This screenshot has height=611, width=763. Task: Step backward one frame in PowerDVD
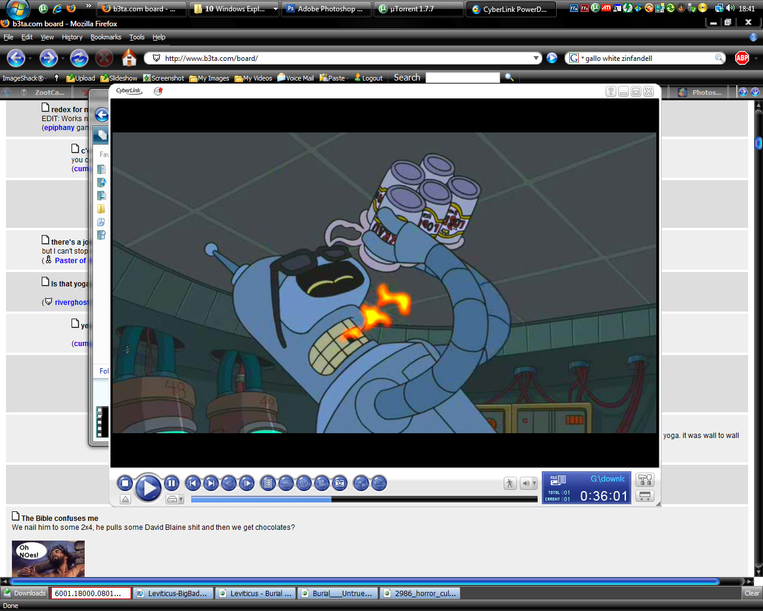229,483
